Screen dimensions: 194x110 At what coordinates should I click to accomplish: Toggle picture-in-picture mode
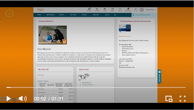(169, 98)
